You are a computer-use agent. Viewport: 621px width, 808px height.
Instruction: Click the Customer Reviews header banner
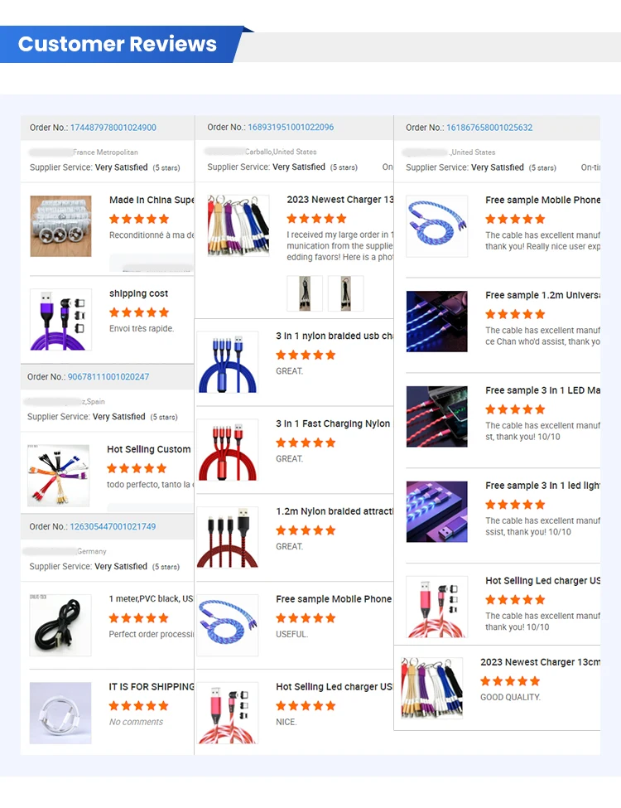[123, 44]
